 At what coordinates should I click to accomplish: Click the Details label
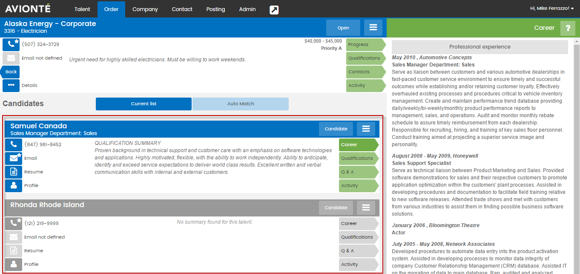(29, 85)
